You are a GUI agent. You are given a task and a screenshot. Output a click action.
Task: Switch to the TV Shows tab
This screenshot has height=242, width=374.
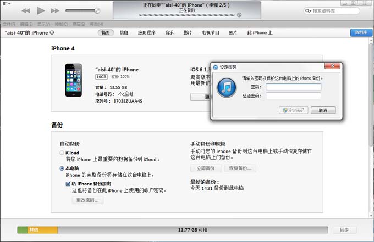tap(210, 32)
